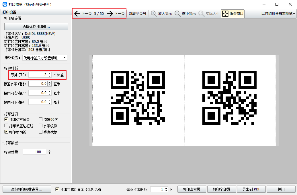
Task: Click the 适合窗口 fit window label
Action: pos(237,14)
